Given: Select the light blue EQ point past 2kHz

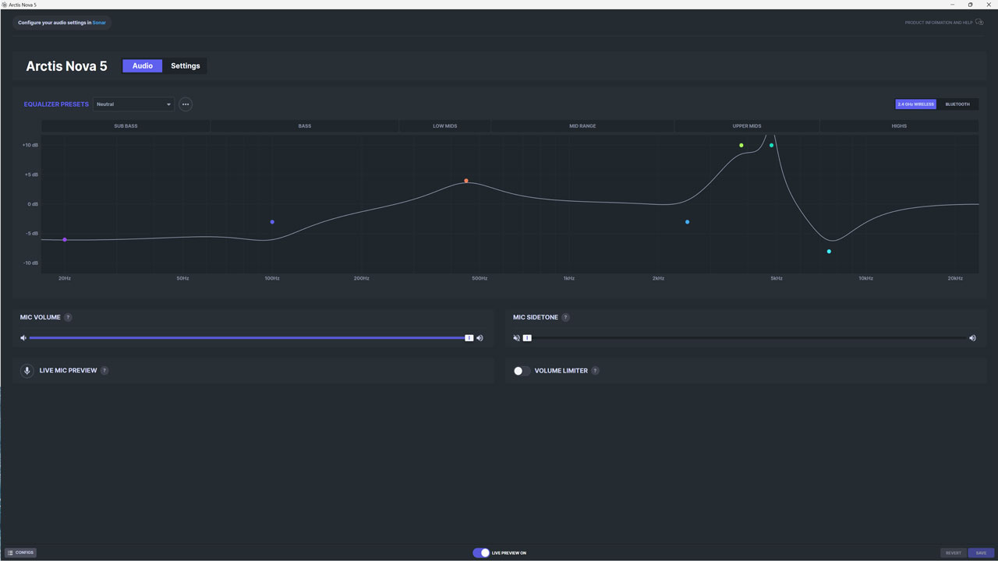Looking at the screenshot, I should [x=687, y=222].
